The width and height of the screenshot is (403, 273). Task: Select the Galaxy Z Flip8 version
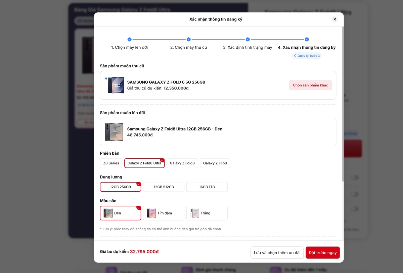pos(215,163)
